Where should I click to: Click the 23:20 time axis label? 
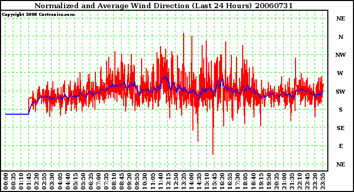coord(315,181)
